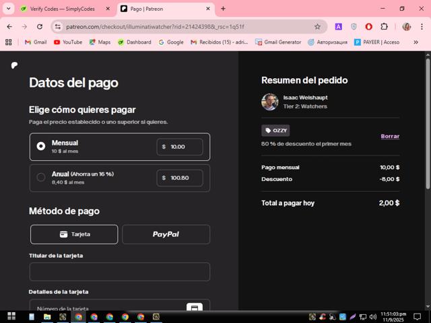Choose PayPal payment method
This screenshot has height=323, width=431.
coord(166,234)
